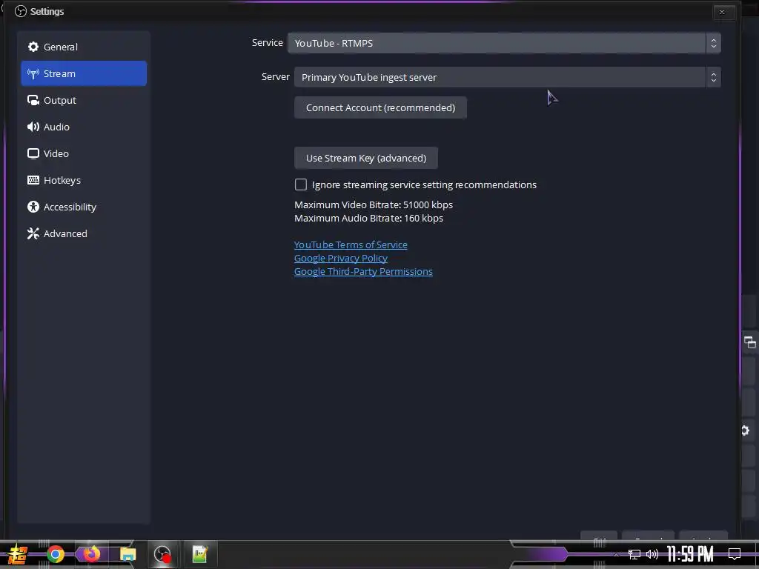
Task: Click the 11:59 PM taskbar clock
Action: (690, 554)
